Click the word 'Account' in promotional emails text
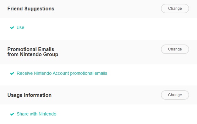The image size is (197, 124). point(61,73)
